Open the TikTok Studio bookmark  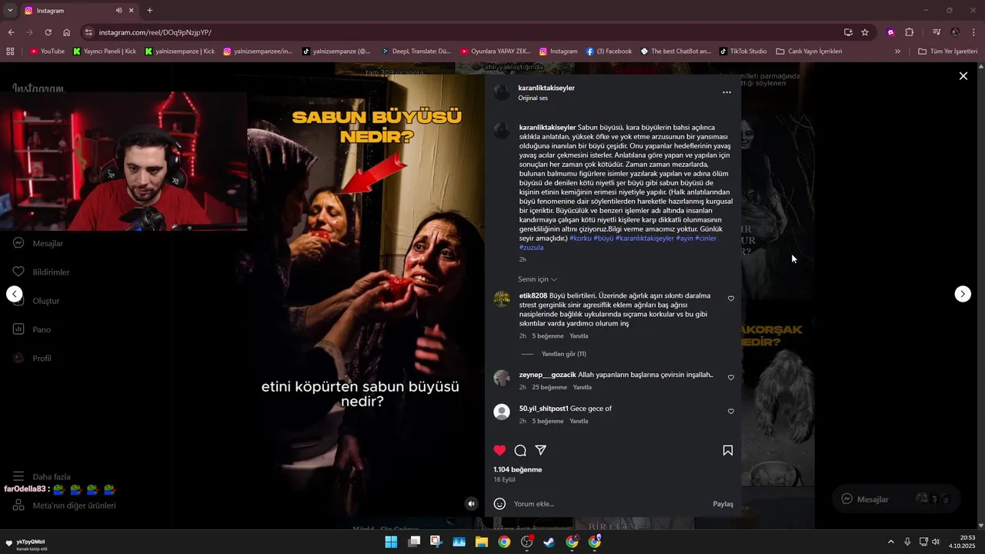point(743,52)
